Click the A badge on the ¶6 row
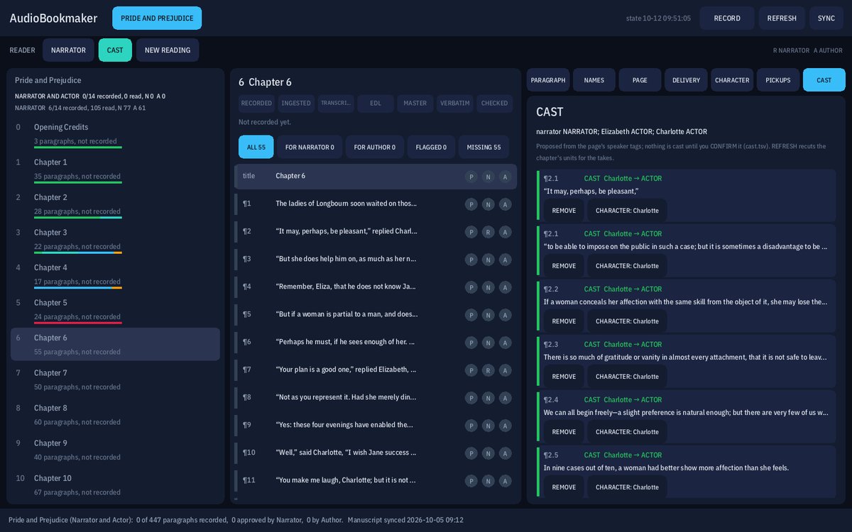 pos(505,343)
